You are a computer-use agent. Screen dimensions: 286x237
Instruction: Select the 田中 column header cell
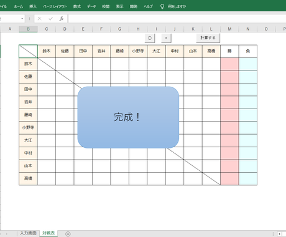[x=83, y=51]
